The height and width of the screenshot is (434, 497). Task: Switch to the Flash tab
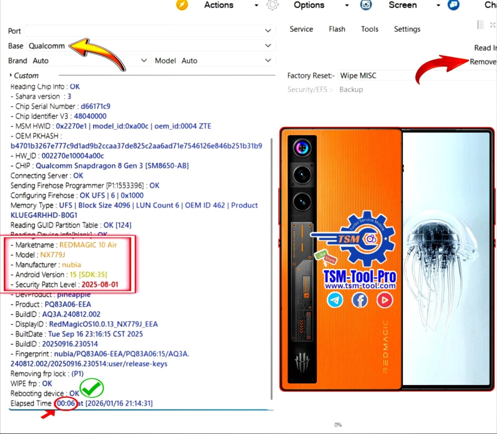tap(337, 29)
